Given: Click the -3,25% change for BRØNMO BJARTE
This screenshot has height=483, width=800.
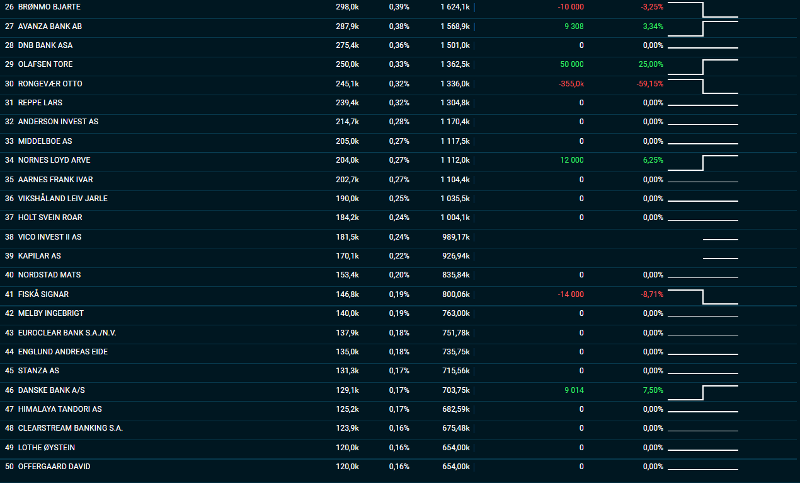Looking at the screenshot, I should 652,7.
